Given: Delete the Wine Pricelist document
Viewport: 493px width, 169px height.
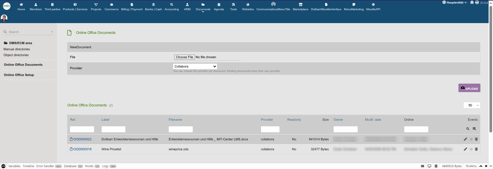Looking at the screenshot, I should click(476, 149).
